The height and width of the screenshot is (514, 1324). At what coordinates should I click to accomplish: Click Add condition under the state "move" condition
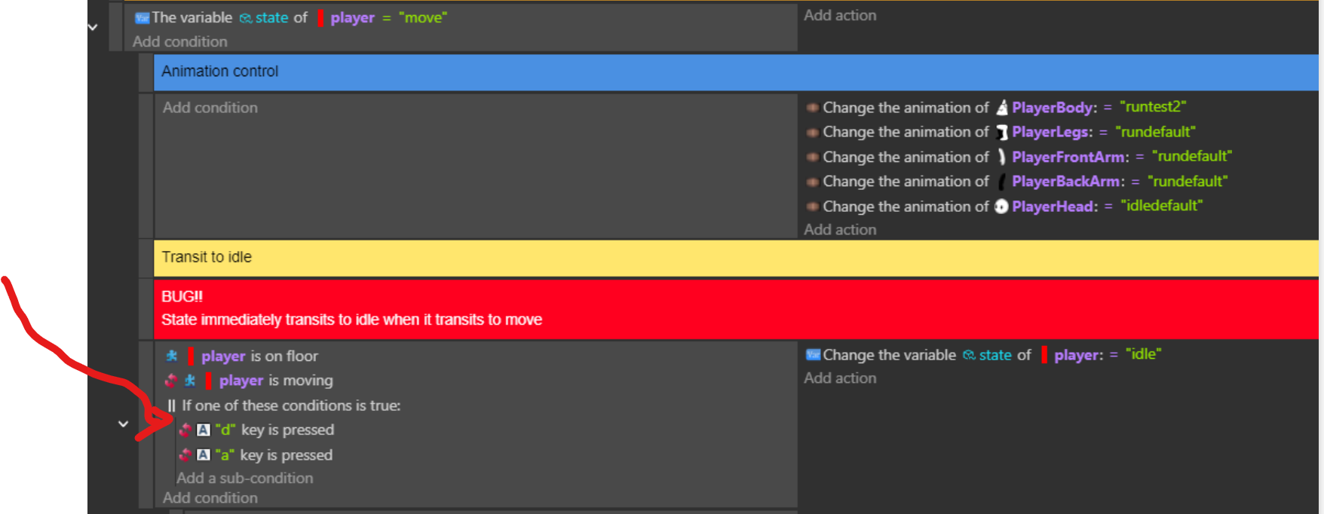tap(179, 42)
